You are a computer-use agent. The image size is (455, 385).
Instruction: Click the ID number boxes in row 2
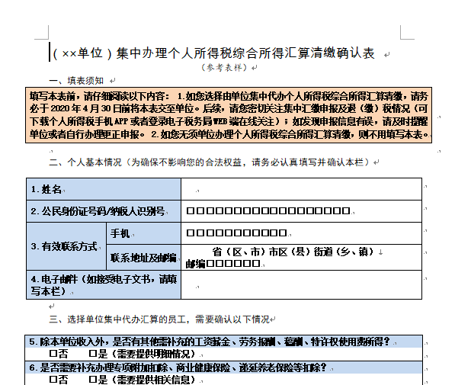(x=268, y=210)
